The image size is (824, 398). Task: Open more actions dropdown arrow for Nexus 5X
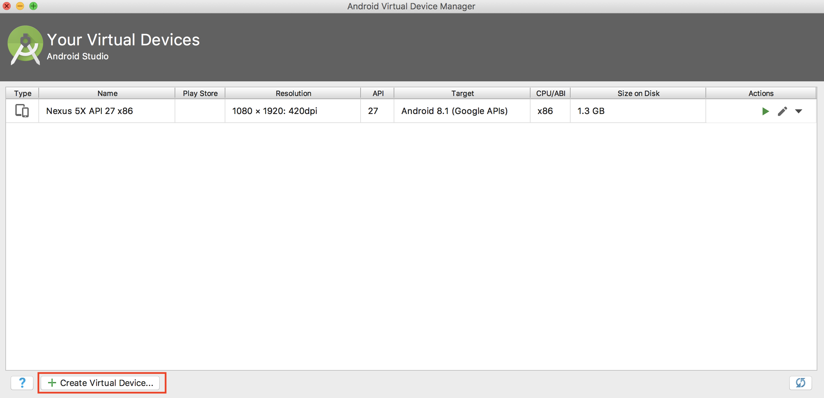tap(799, 111)
